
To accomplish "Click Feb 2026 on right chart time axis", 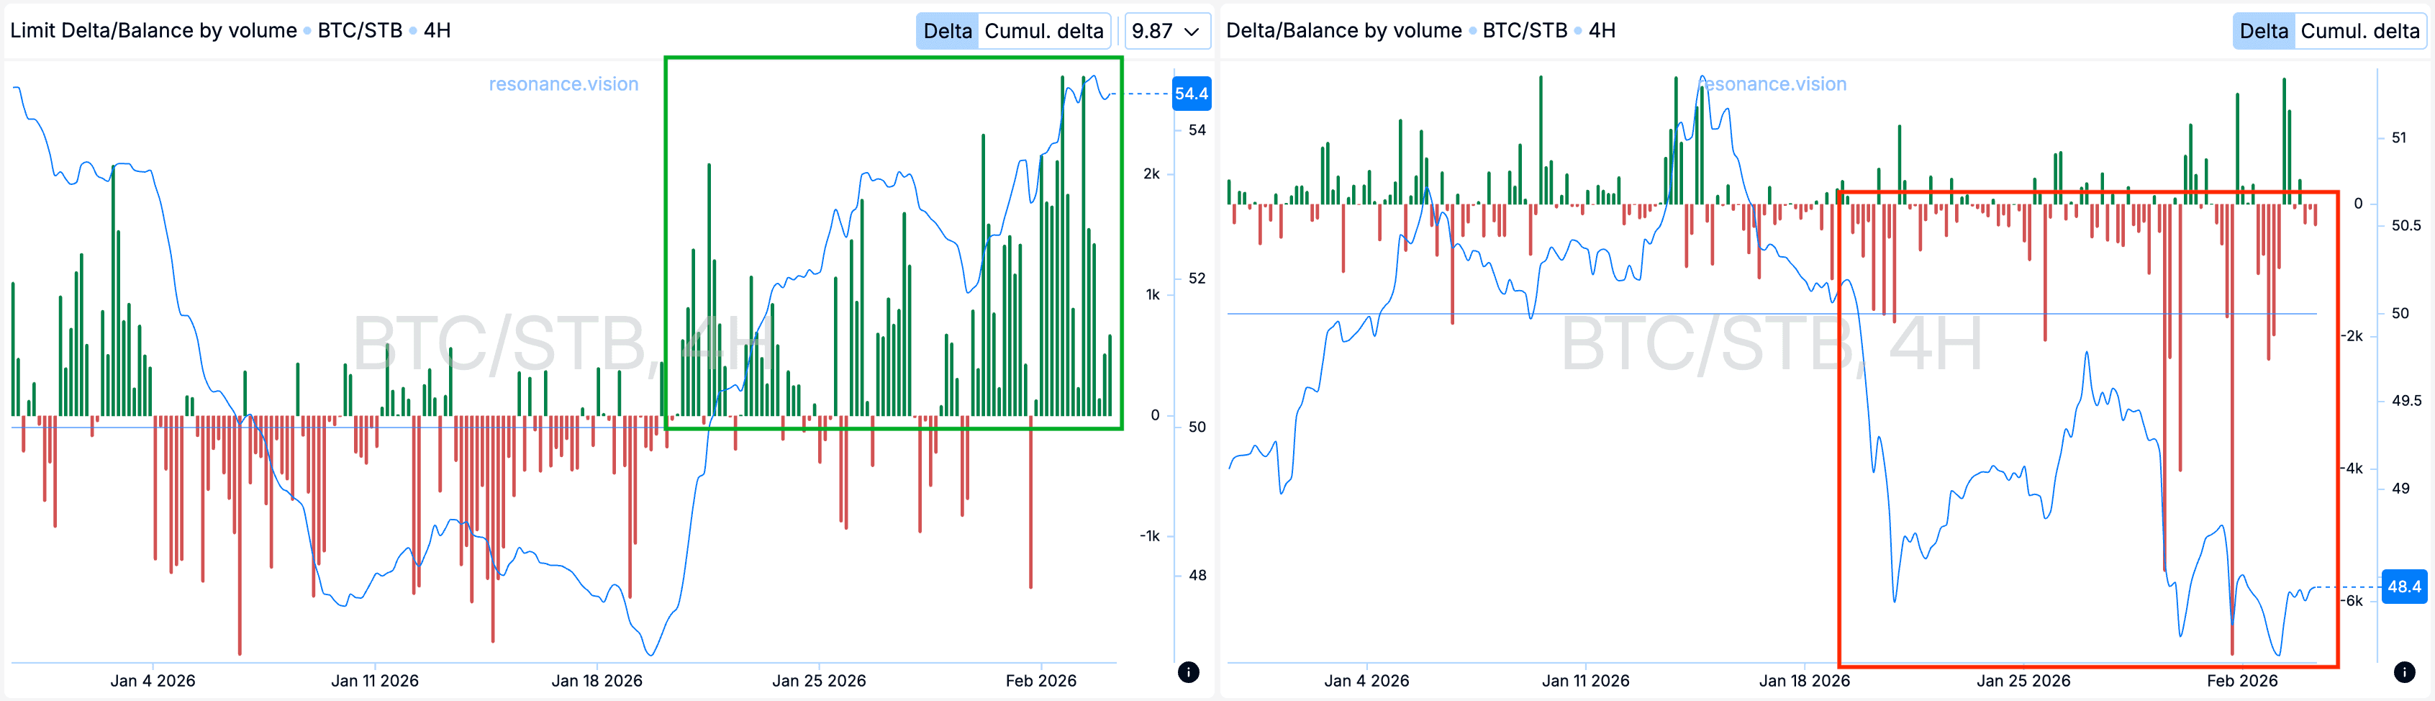I will [2241, 680].
